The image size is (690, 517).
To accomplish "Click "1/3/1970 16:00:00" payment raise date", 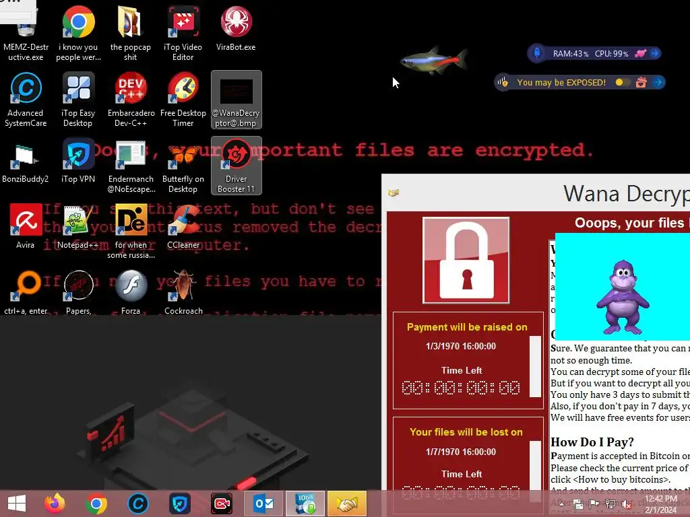I will click(x=461, y=346).
